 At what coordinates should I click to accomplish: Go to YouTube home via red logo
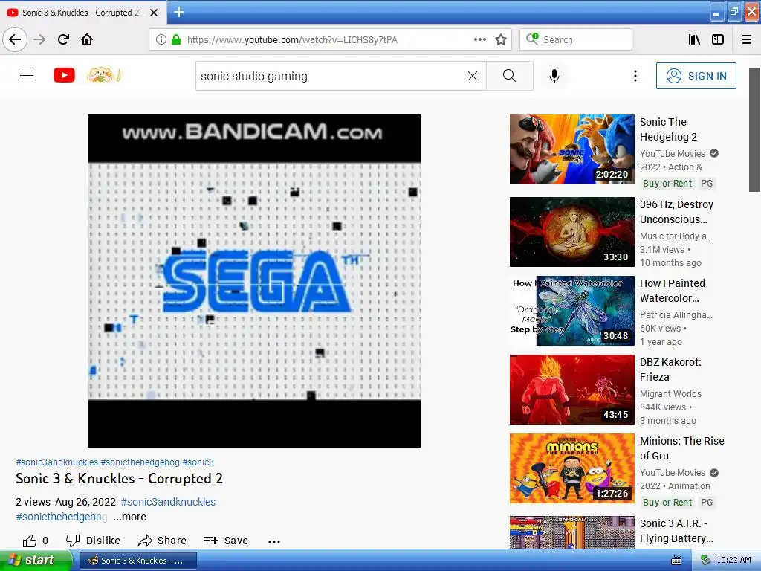pyautogui.click(x=64, y=75)
